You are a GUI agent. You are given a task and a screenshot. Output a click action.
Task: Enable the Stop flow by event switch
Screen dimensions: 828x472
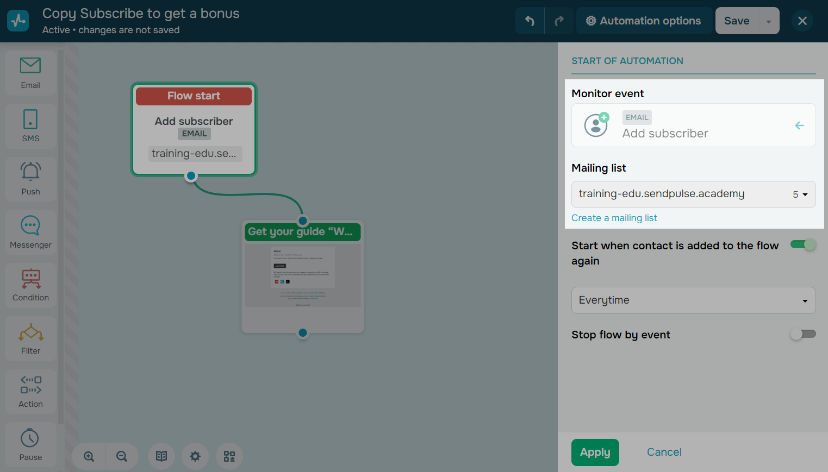click(803, 334)
